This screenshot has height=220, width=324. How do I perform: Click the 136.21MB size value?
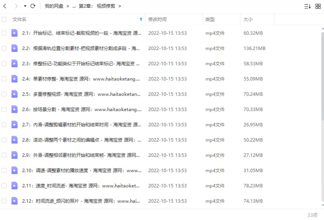click(255, 49)
